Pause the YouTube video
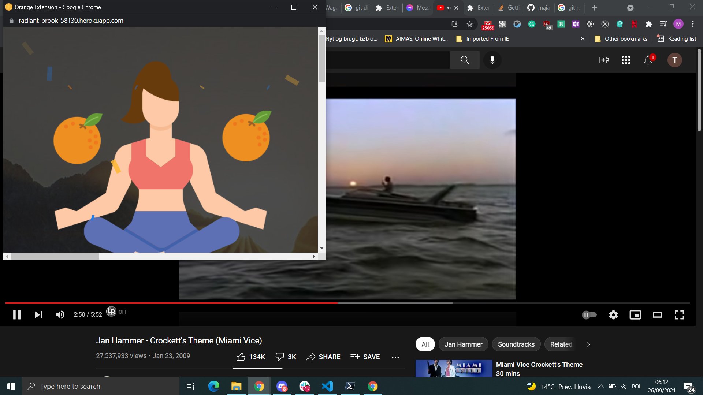Image resolution: width=703 pixels, height=395 pixels. coord(17,315)
